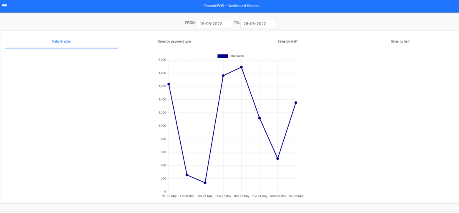Click the PhoenixPOS Dashboard Screen title
Screen dimensions: 459x213
tap(228, 6)
